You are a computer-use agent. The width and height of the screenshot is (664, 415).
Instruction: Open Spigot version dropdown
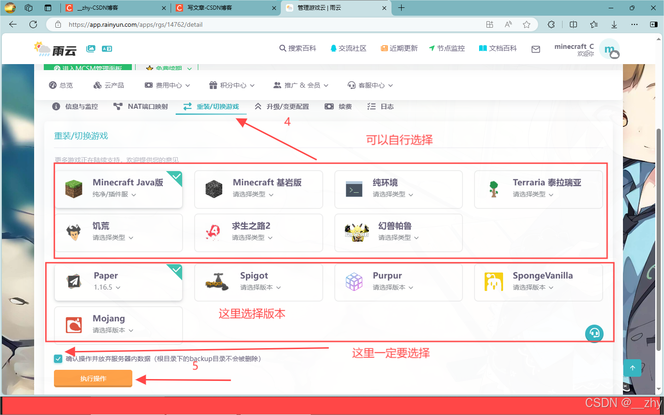pos(261,287)
